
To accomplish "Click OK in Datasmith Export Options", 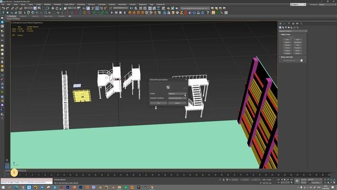I will (158, 103).
